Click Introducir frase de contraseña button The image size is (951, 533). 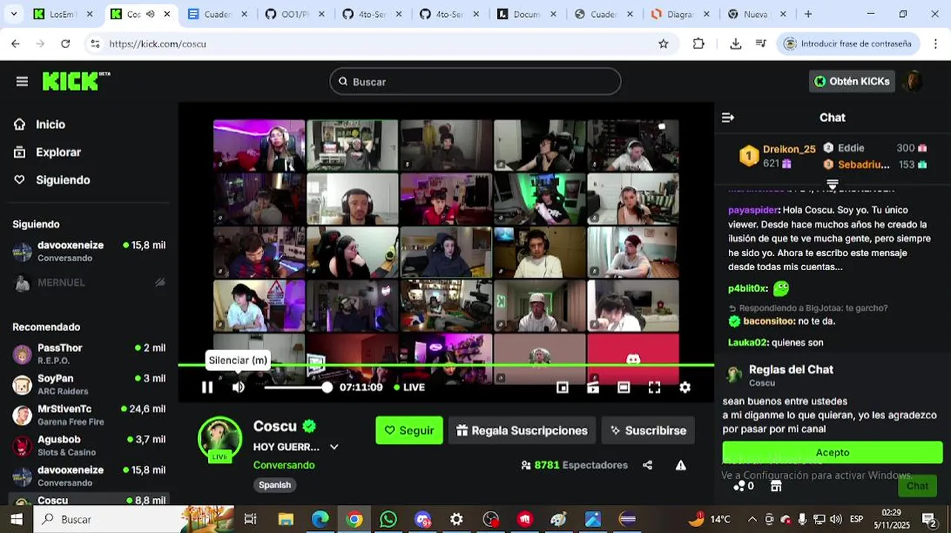848,44
